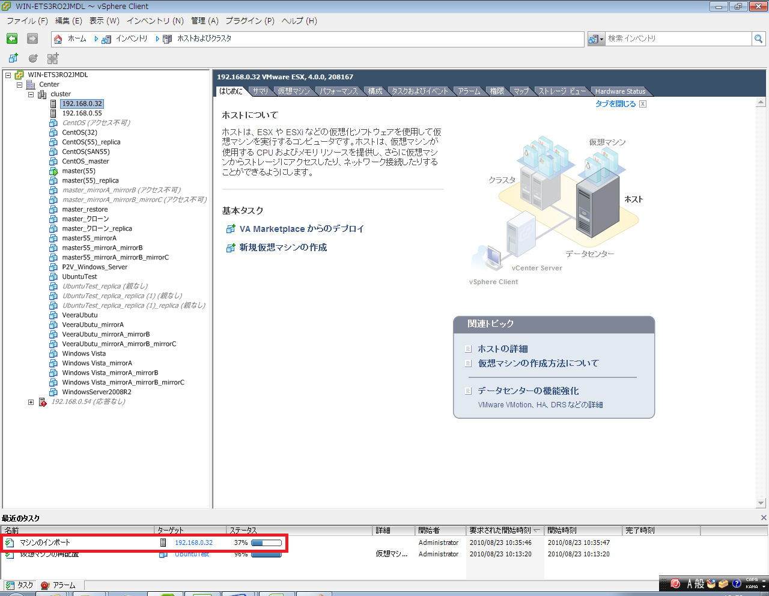Open the ヘルプ (H) menu
Image resolution: width=769 pixels, height=596 pixels.
coord(299,21)
